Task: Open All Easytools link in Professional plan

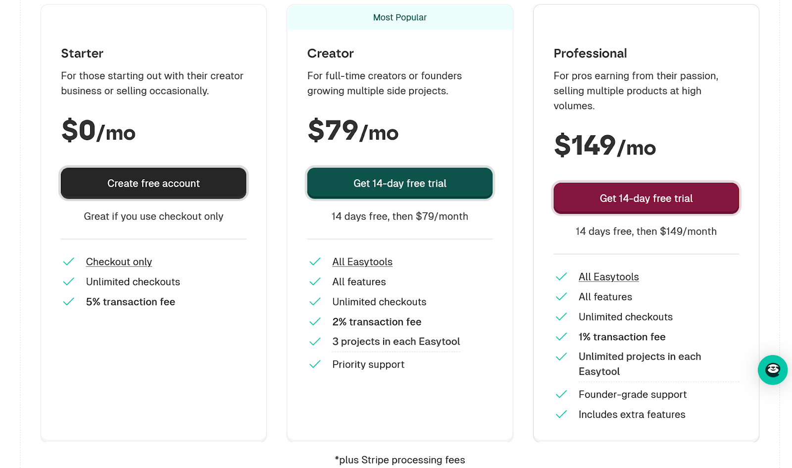Action: (x=609, y=277)
